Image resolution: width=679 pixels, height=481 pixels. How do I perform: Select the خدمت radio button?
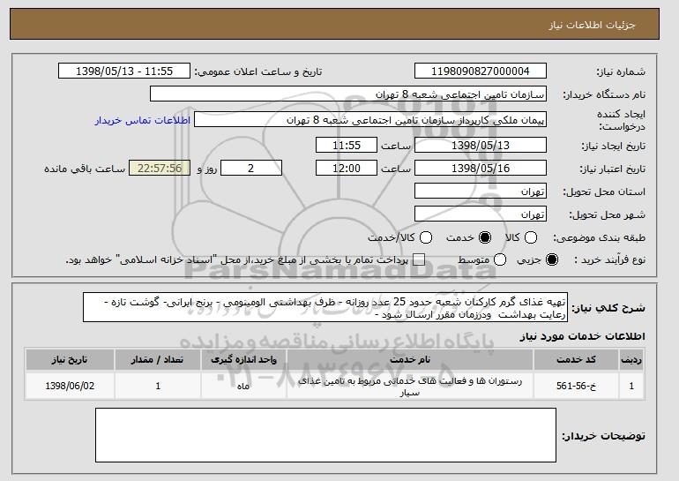point(485,237)
